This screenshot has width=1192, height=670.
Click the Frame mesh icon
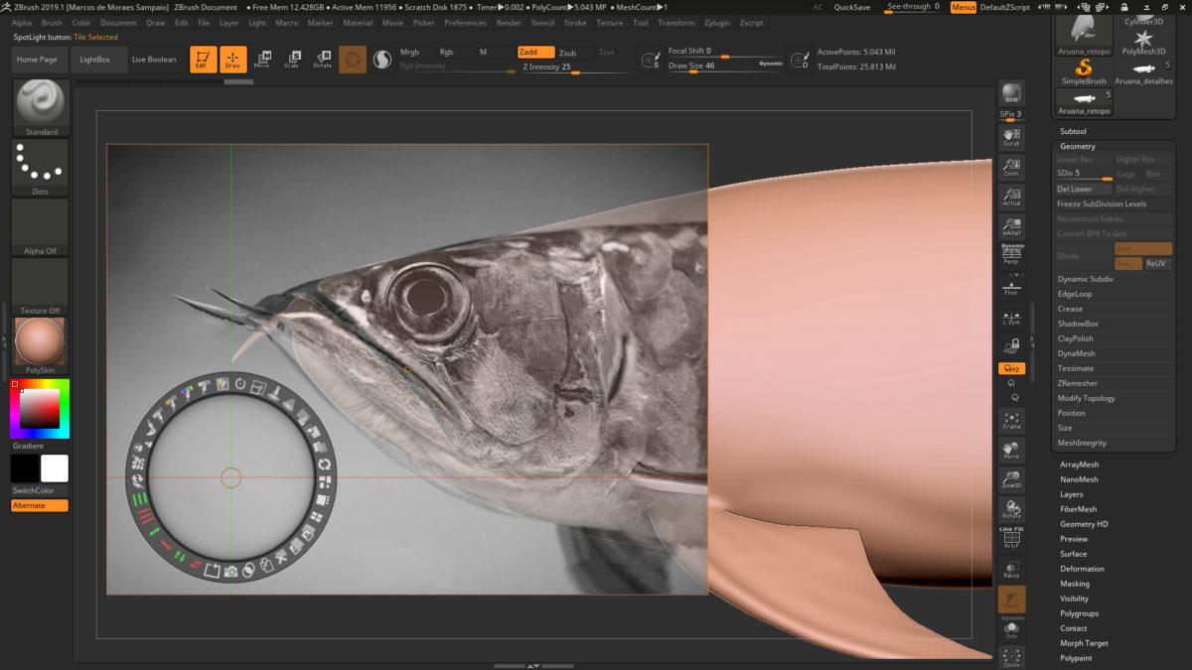[1011, 420]
